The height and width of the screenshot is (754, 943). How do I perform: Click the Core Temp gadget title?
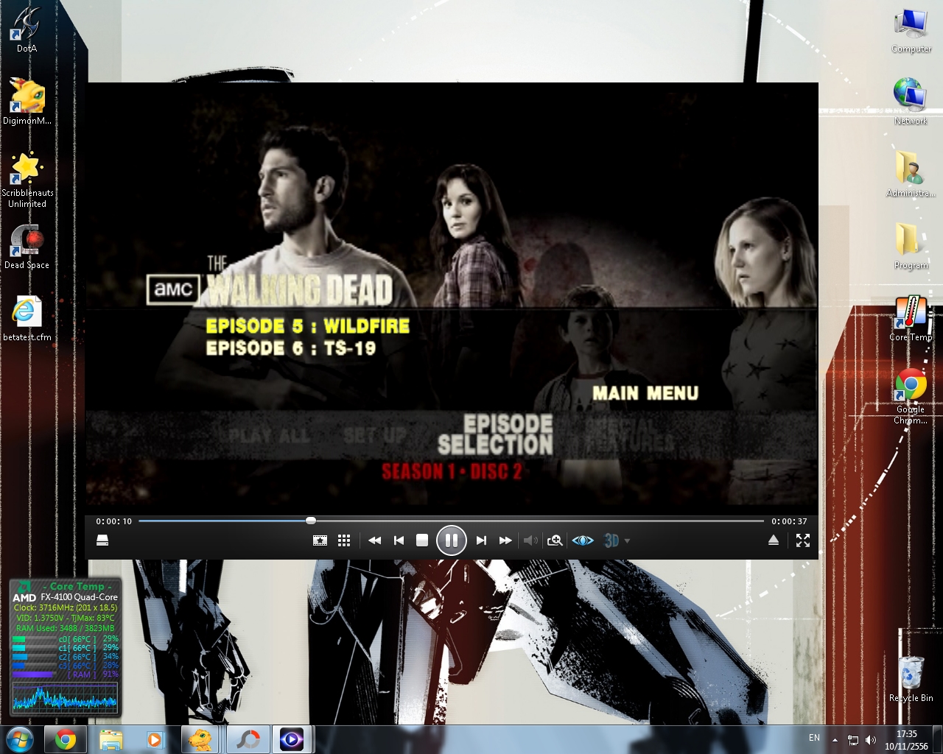(x=77, y=586)
